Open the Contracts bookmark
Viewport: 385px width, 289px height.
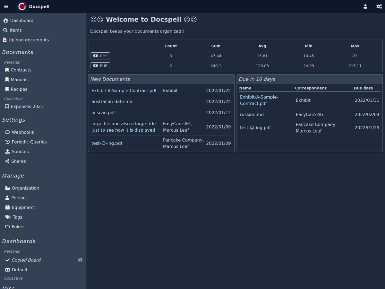coord(21,70)
